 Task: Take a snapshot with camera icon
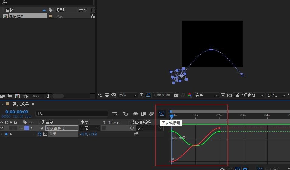pos(176,95)
